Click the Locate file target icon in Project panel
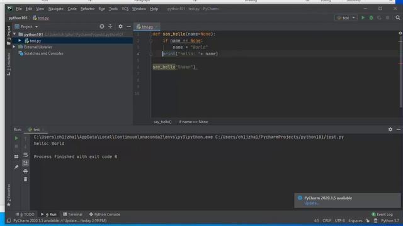This screenshot has width=403, height=226. 102,26
